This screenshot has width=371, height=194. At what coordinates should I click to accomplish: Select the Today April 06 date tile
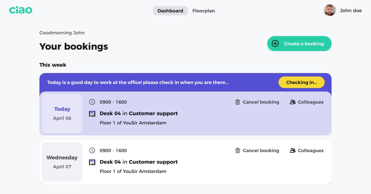click(x=62, y=113)
